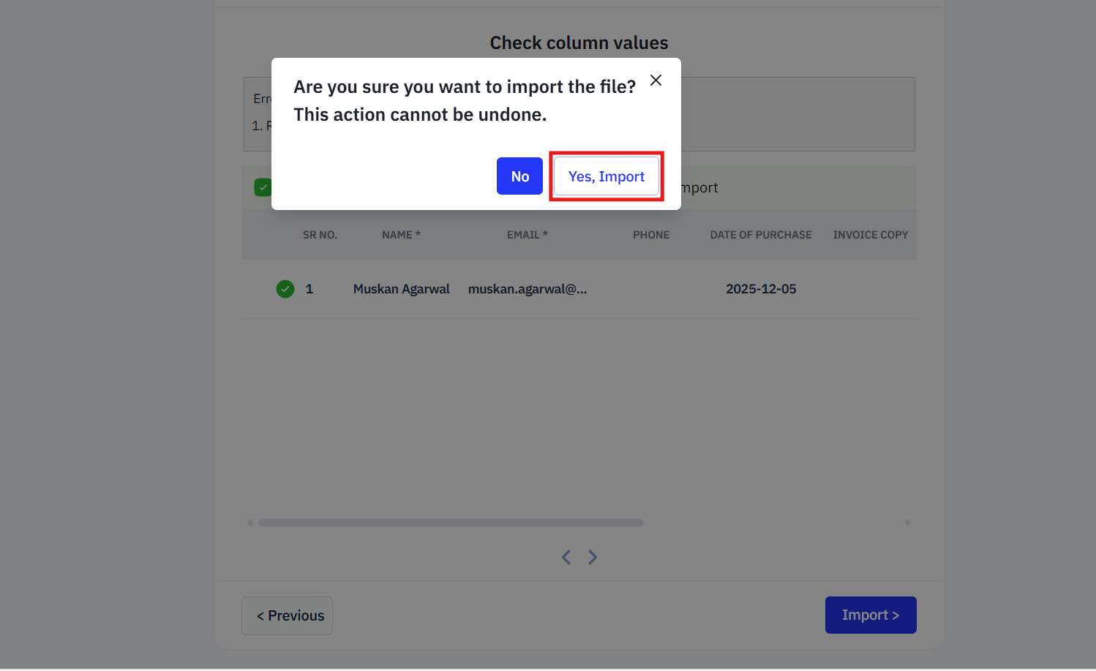
Task: Click the EMAIL column header
Action: click(x=527, y=235)
